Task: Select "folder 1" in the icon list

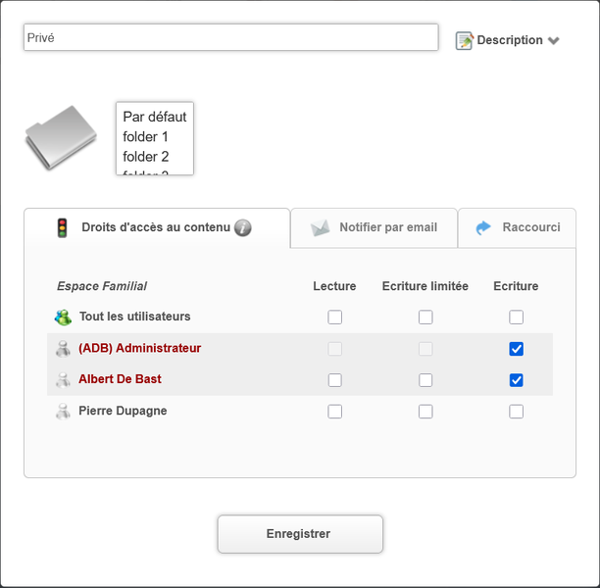Action: [x=146, y=137]
